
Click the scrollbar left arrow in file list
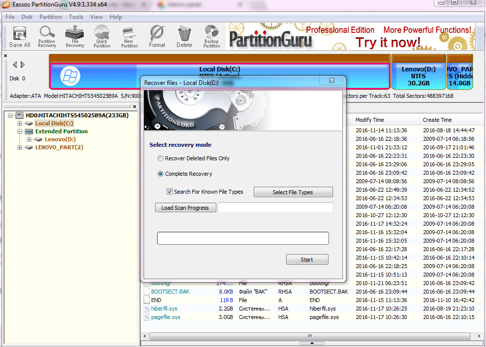[145, 336]
